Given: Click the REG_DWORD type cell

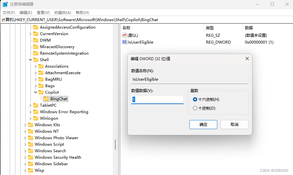Looking at the screenshot, I should [x=218, y=42].
